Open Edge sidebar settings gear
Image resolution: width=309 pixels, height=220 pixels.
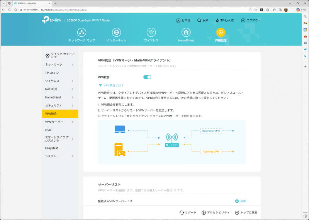(305, 216)
